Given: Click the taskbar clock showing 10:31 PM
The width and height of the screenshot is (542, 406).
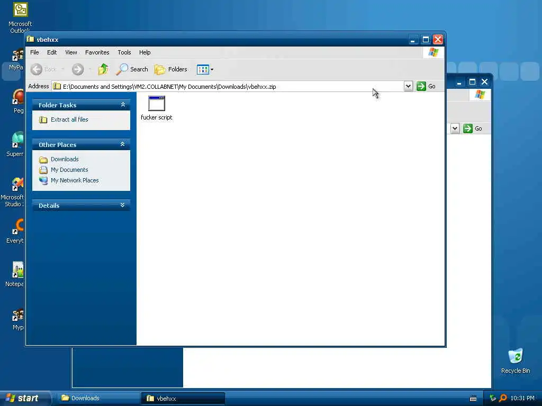Looking at the screenshot, I should [x=522, y=398].
